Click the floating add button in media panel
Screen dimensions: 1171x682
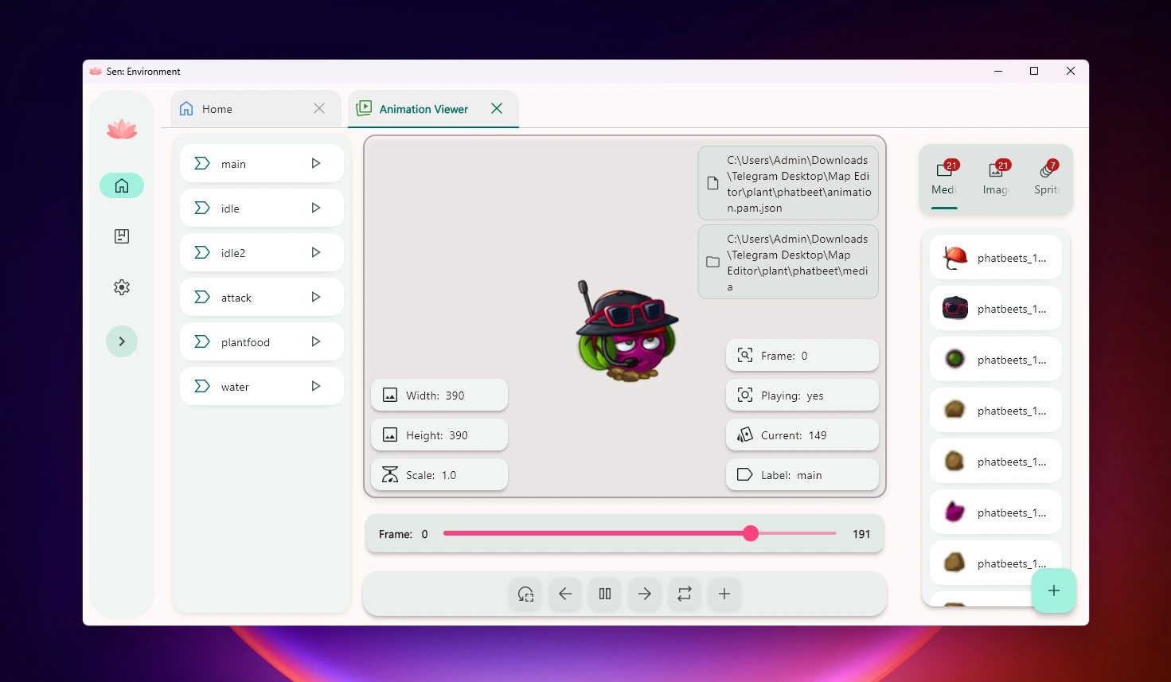1054,590
